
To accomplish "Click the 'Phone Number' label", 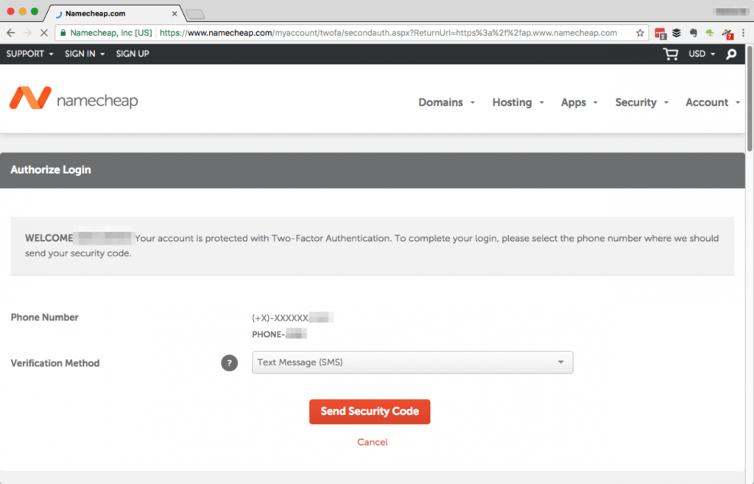I will (44, 318).
